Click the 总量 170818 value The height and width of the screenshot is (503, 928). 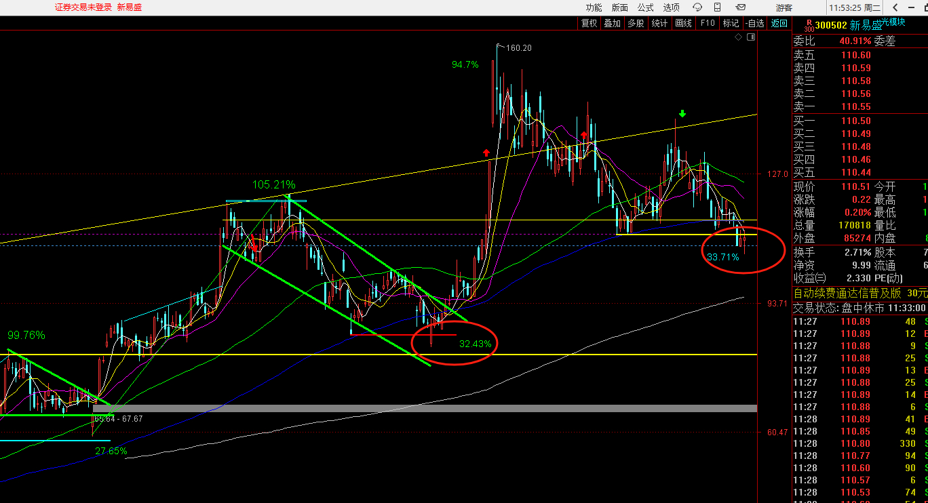[x=856, y=226]
